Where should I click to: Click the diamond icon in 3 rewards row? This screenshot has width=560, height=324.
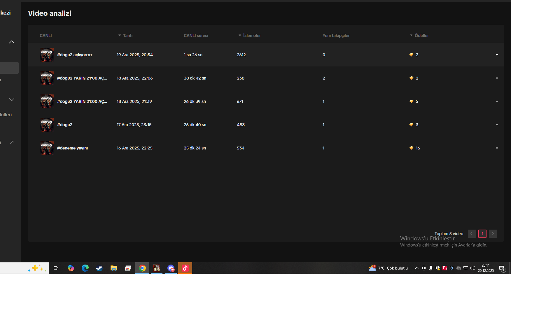[411, 125]
